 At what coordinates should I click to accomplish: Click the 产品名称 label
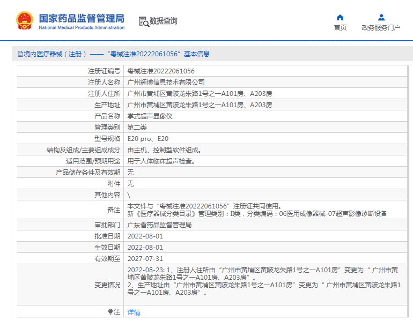[107, 116]
